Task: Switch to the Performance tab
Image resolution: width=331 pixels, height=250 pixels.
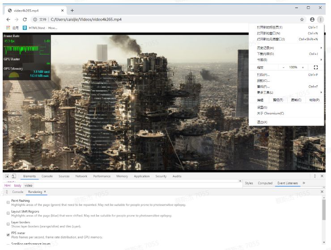Action: click(102, 176)
